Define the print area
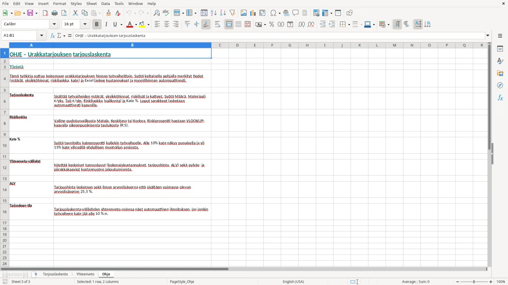This screenshot has width=508, height=285. [x=316, y=13]
